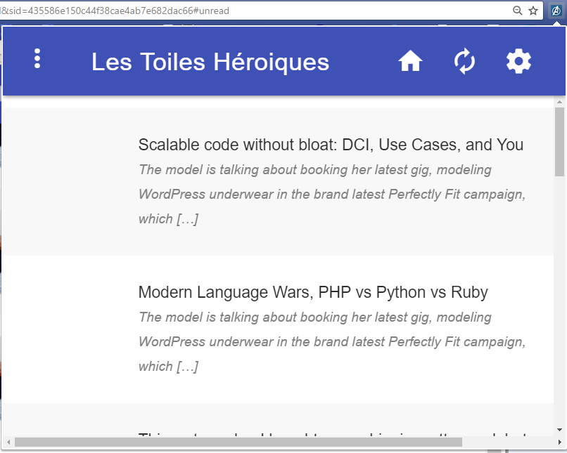Click the zoom magnifier in address bar

point(518,11)
